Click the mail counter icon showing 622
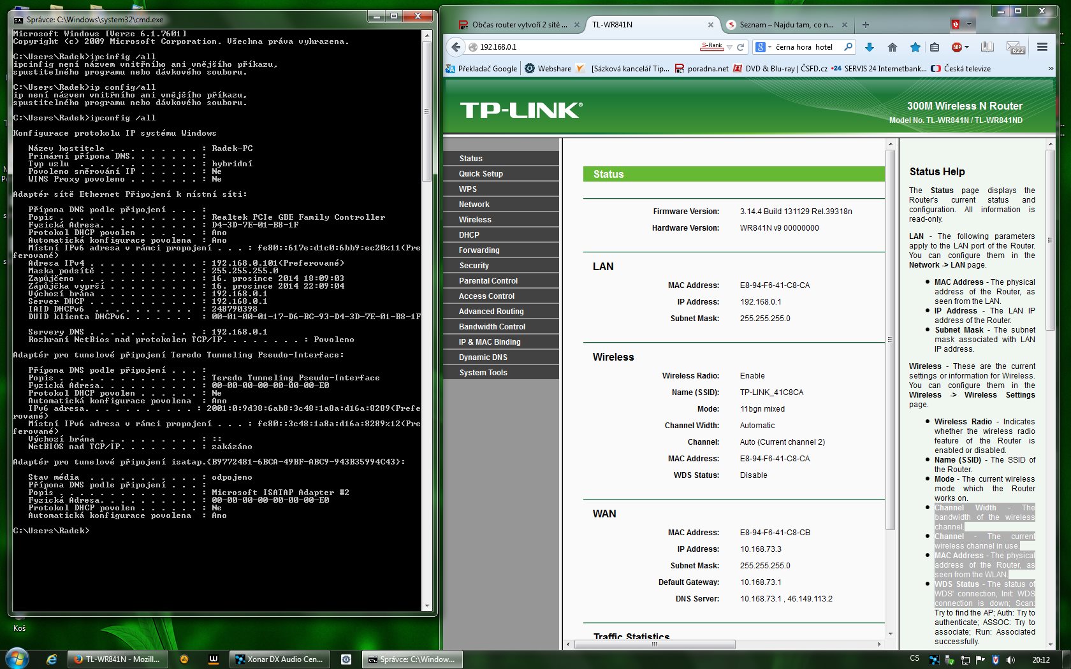 (x=1015, y=48)
